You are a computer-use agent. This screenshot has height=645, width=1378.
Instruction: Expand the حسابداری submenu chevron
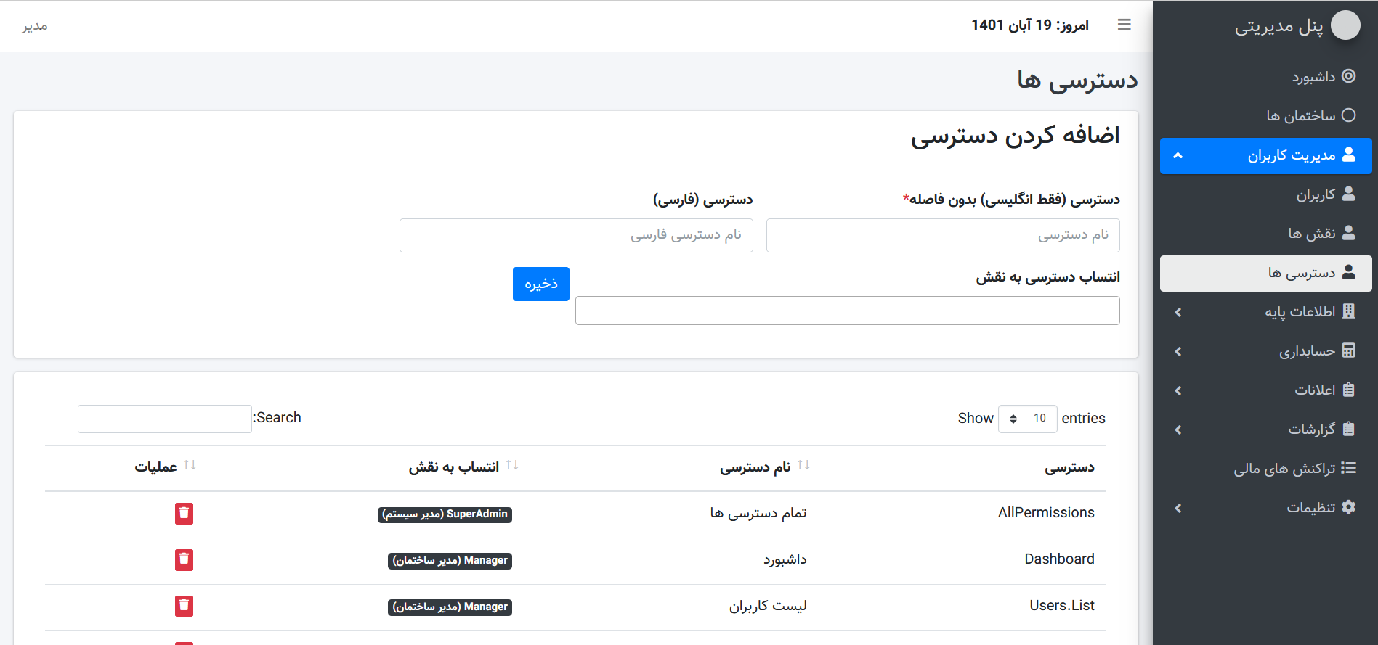point(1178,351)
